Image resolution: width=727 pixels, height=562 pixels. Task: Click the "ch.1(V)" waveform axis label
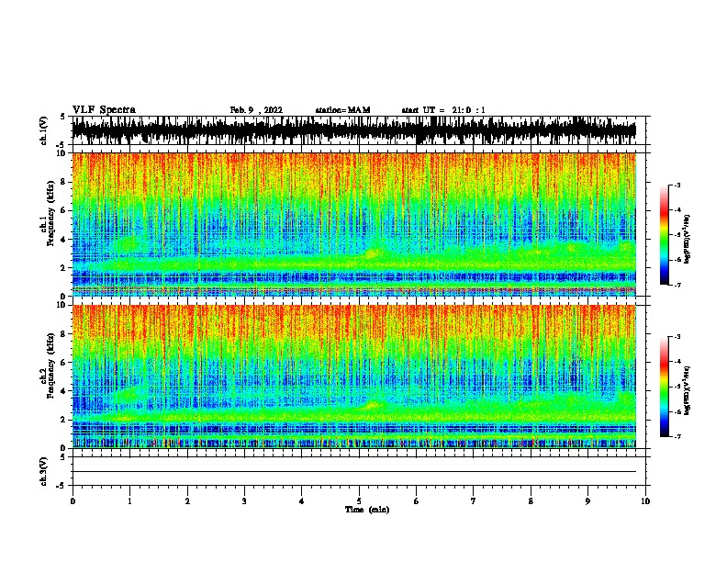pos(44,130)
